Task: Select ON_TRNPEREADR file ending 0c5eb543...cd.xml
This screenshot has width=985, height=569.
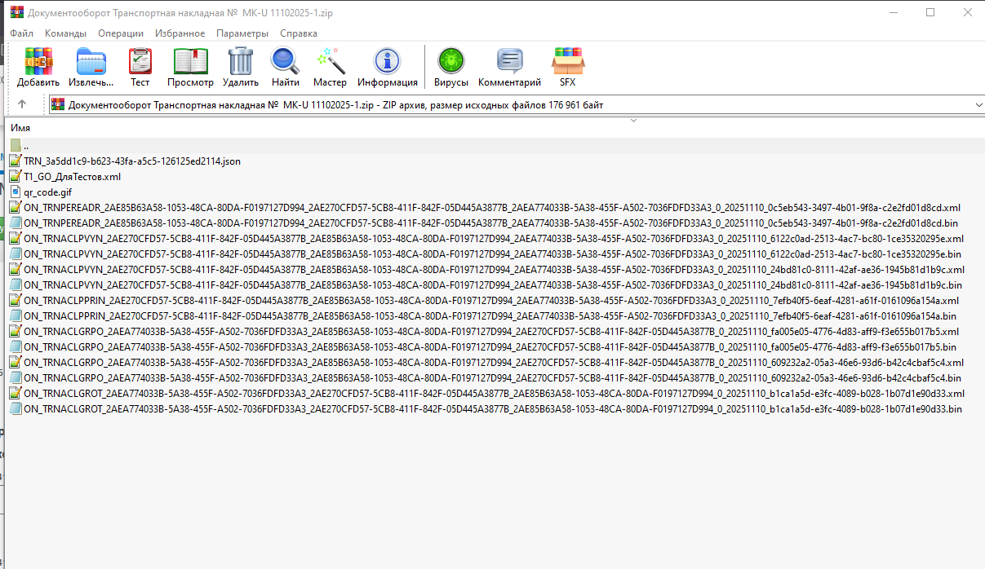Action: tap(492, 208)
